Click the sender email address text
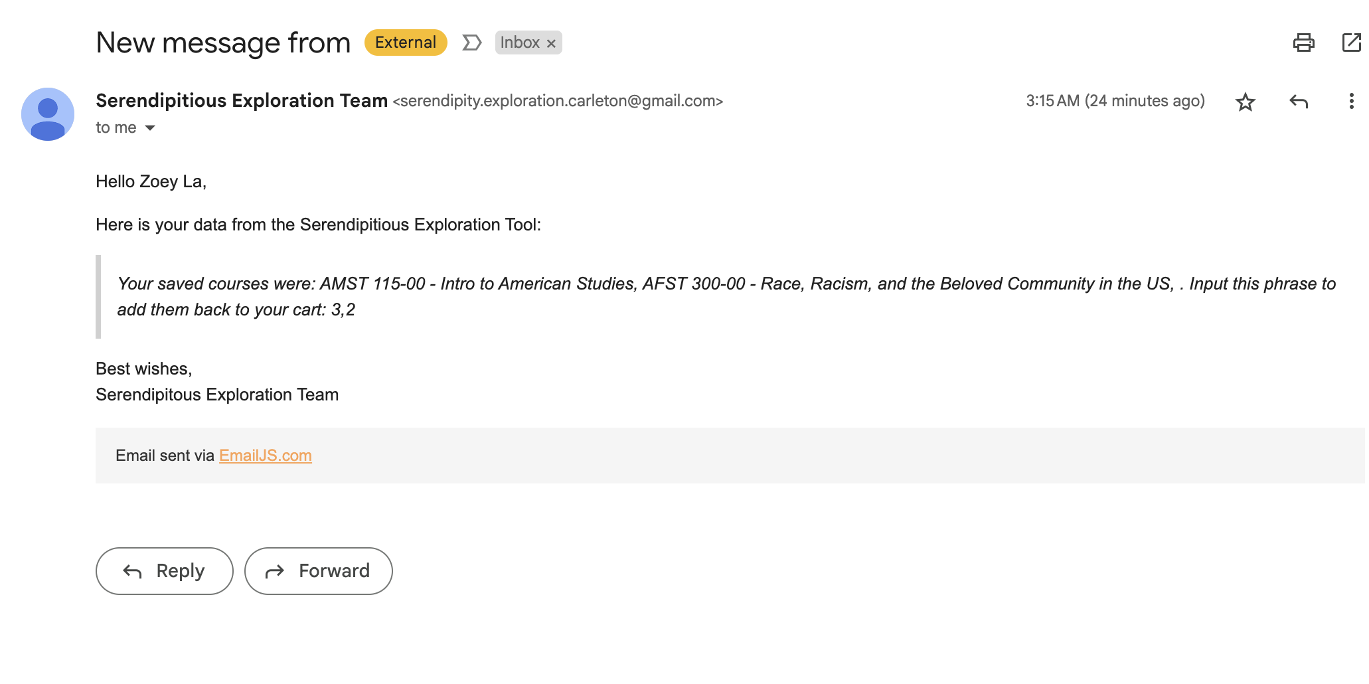 click(x=558, y=101)
